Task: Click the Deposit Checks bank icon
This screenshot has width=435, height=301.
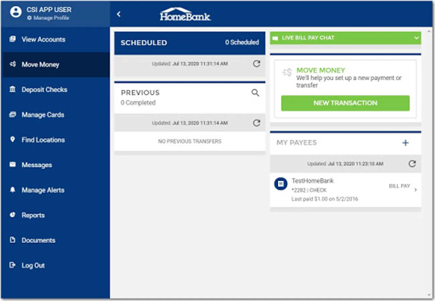Action: (12, 89)
